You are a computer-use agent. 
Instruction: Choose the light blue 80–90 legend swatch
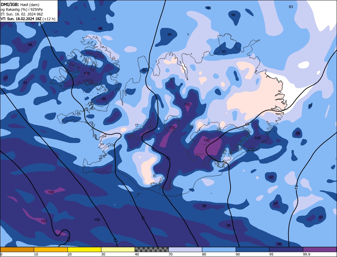point(219,249)
